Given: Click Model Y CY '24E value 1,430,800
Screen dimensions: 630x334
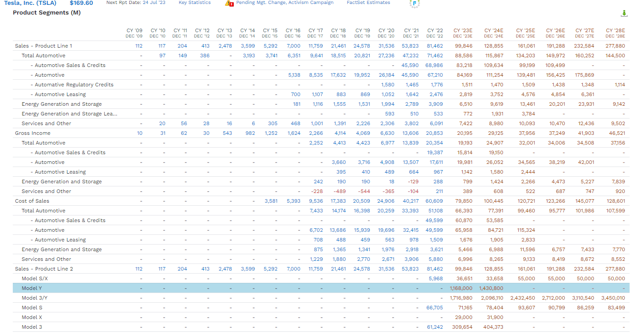Looking at the screenshot, I should [491, 288].
